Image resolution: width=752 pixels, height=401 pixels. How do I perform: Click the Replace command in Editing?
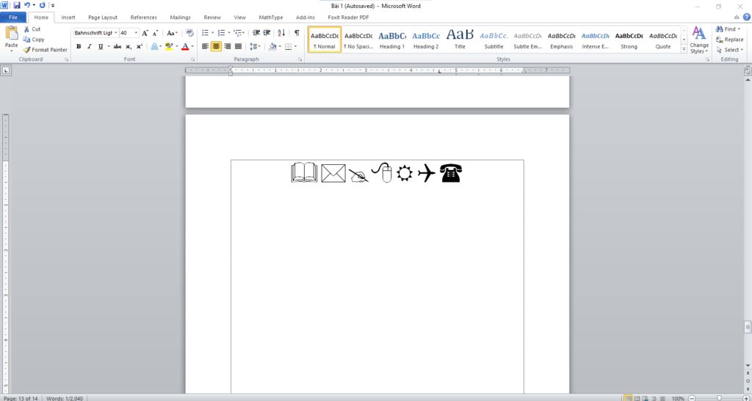tap(729, 40)
